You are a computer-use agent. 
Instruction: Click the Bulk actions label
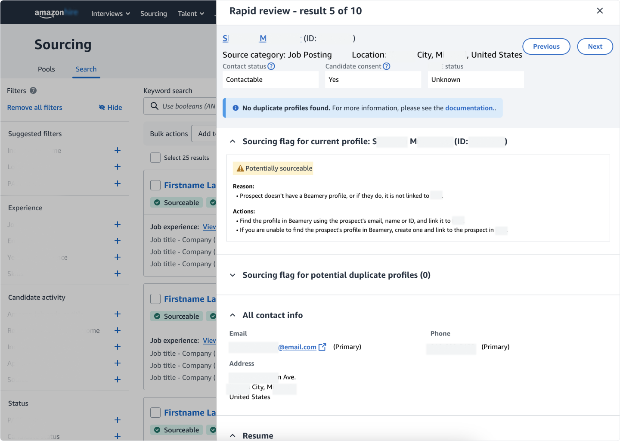169,134
